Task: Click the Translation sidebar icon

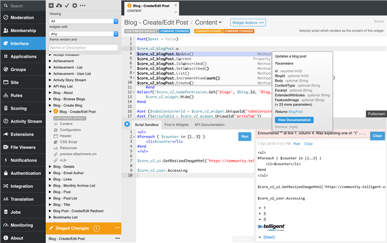Action: 5,199
